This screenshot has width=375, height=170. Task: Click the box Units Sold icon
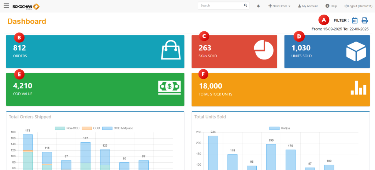(356, 51)
